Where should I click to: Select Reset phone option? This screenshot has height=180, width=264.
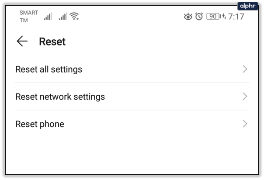(132, 124)
